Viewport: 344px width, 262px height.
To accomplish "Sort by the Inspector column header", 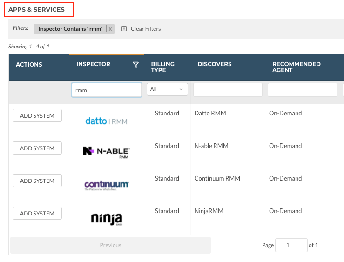I will 93,64.
